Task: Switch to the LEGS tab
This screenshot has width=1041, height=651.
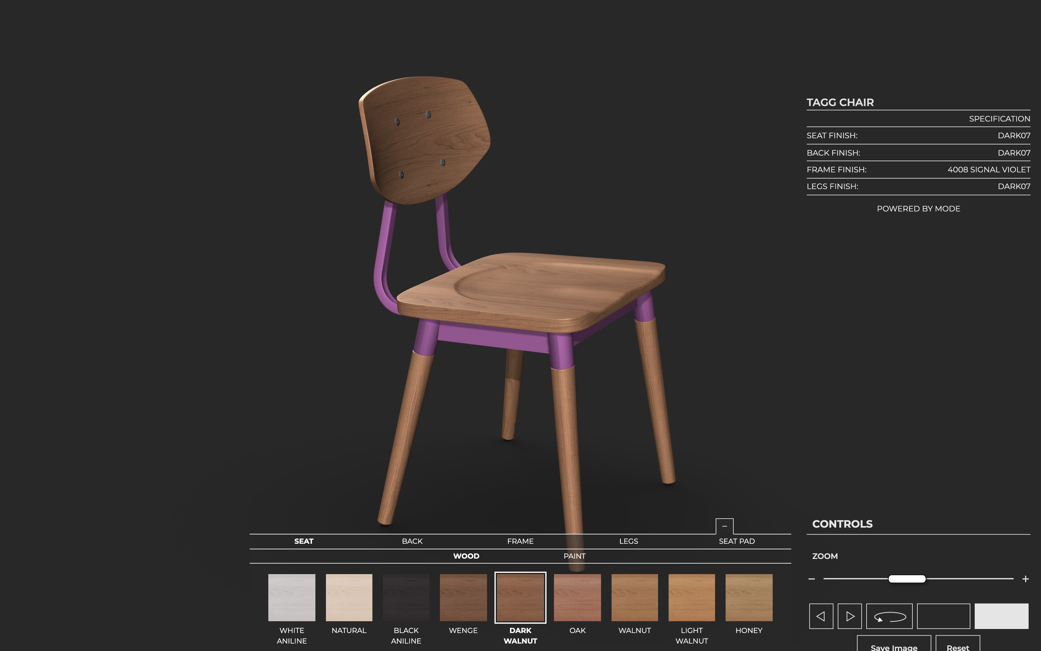Action: point(628,541)
